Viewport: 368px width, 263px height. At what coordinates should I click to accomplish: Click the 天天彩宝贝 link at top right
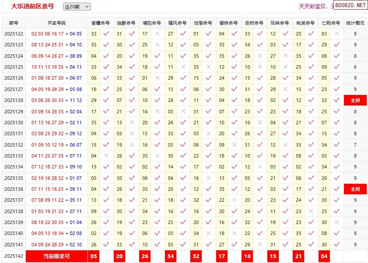click(x=313, y=6)
